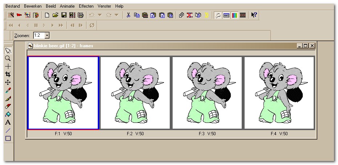
Task: Click the Banner Wizard red flag icon
Action: 19,15
